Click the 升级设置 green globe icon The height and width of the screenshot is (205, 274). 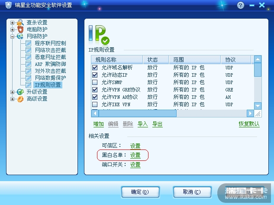20,92
